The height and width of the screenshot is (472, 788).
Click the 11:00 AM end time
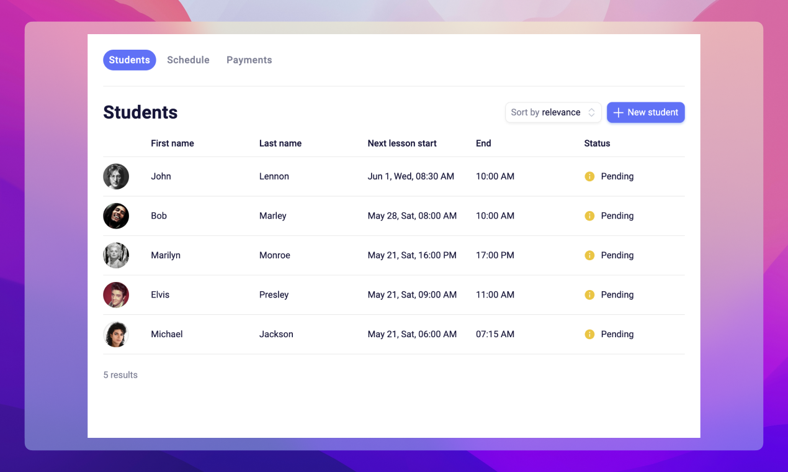point(495,295)
